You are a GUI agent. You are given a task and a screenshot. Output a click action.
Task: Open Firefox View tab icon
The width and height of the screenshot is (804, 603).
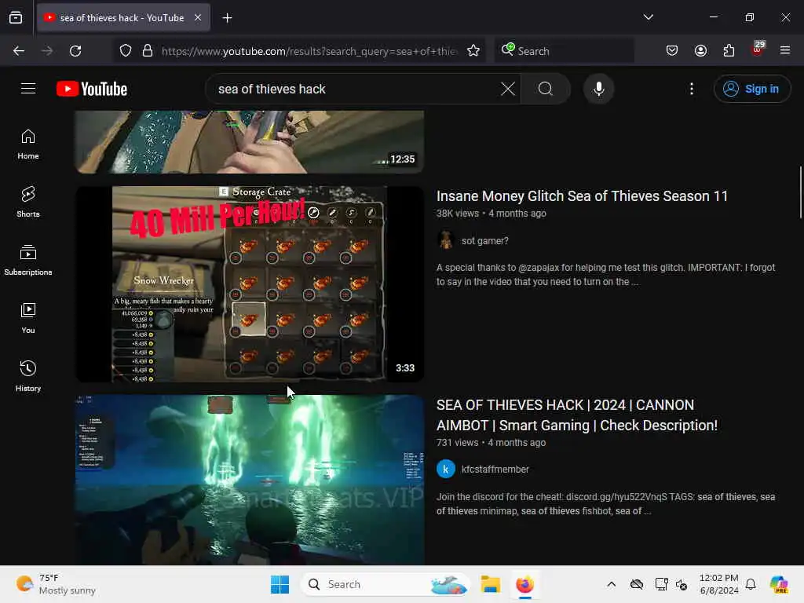[16, 18]
